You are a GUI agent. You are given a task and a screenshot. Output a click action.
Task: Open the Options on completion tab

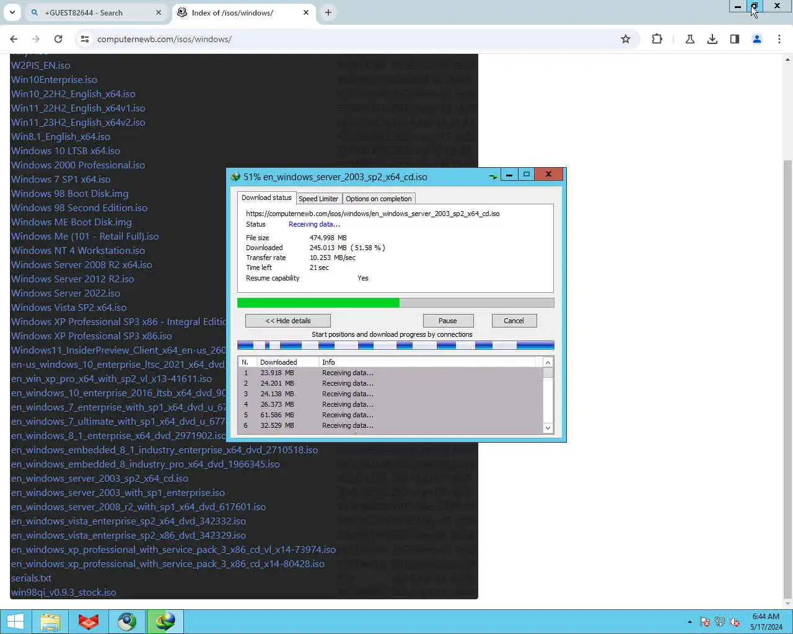[x=379, y=199]
